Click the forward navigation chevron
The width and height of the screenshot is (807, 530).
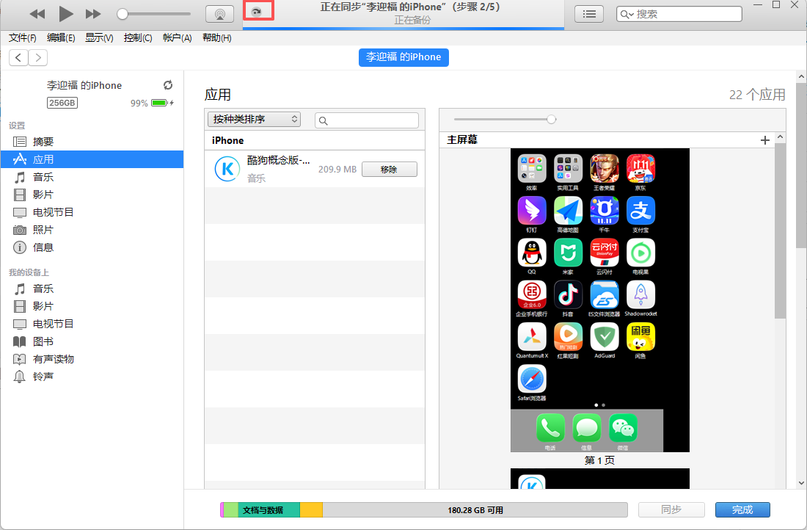pyautogui.click(x=37, y=57)
